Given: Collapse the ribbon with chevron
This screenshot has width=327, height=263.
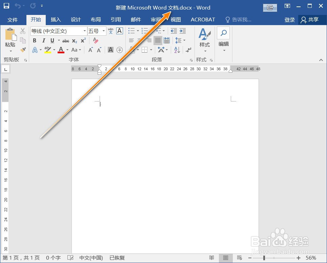Looking at the screenshot, I should [x=321, y=60].
